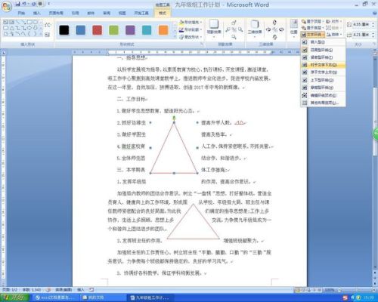This screenshot has width=378, height=302.
Task: Open the 位置 position button
Action: tap(294, 28)
